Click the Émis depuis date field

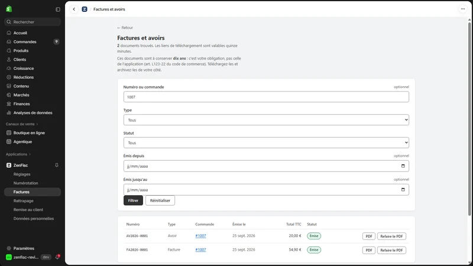click(x=266, y=166)
